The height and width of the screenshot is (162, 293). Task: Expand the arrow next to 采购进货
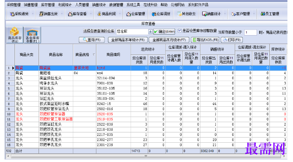pyautogui.click(x=33, y=14)
